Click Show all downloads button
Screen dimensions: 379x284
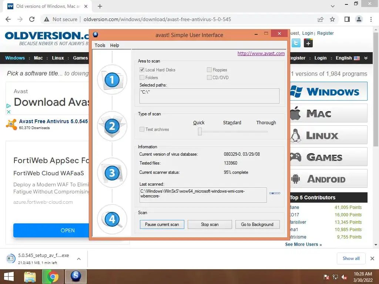pos(351,258)
